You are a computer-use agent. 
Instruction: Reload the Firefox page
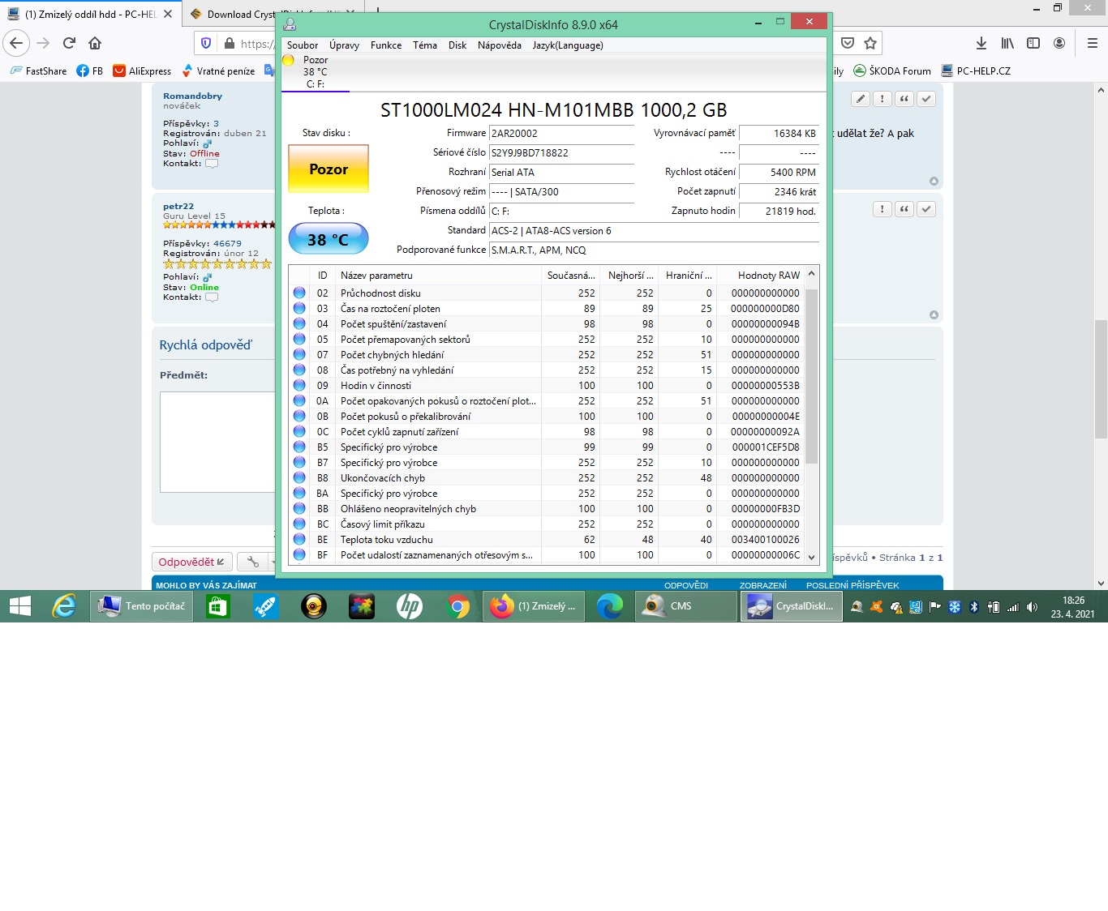(x=69, y=43)
